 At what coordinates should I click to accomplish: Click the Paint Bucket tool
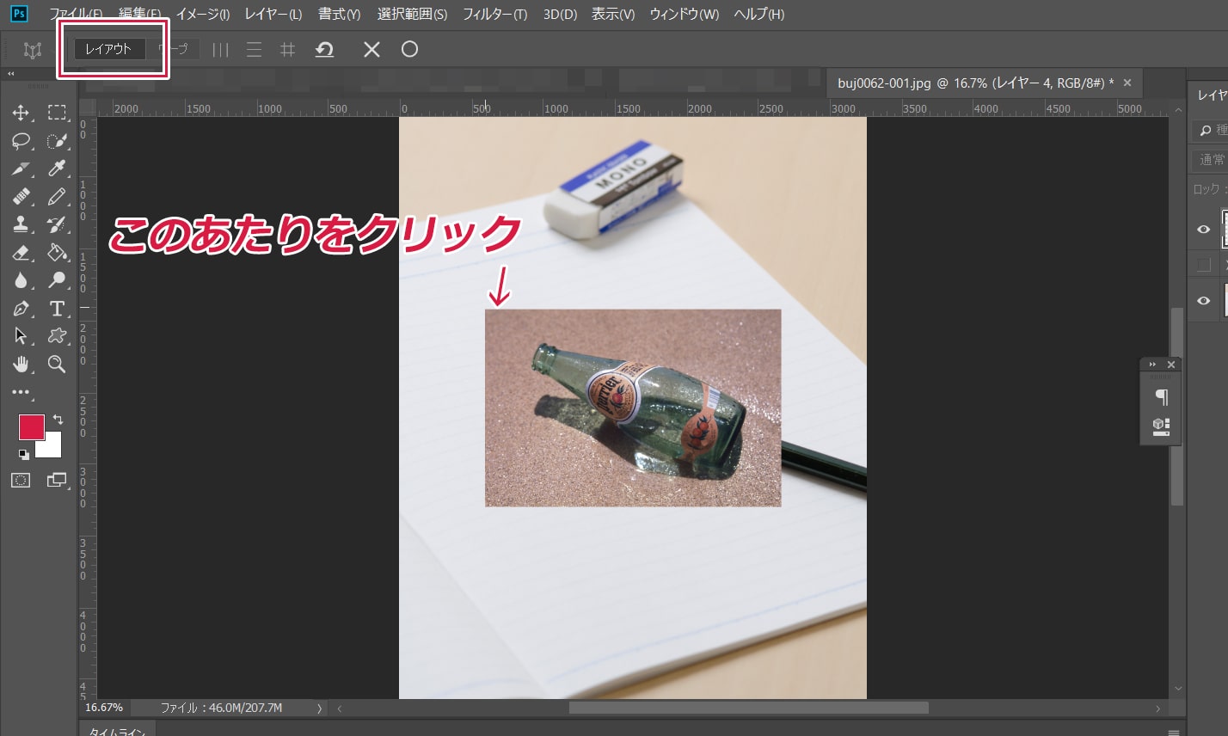(57, 253)
